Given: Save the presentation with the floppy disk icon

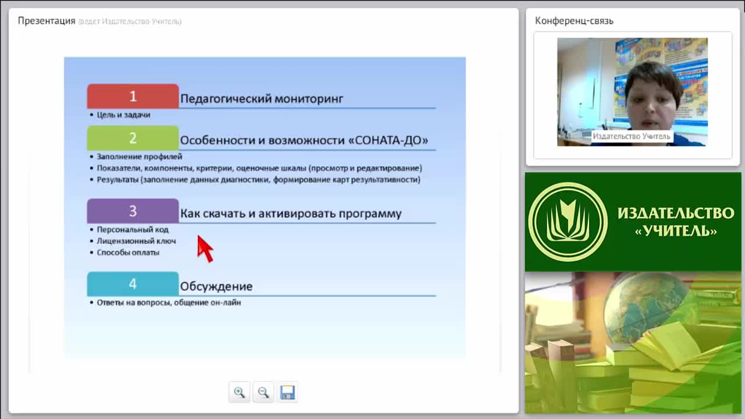Looking at the screenshot, I should point(287,392).
